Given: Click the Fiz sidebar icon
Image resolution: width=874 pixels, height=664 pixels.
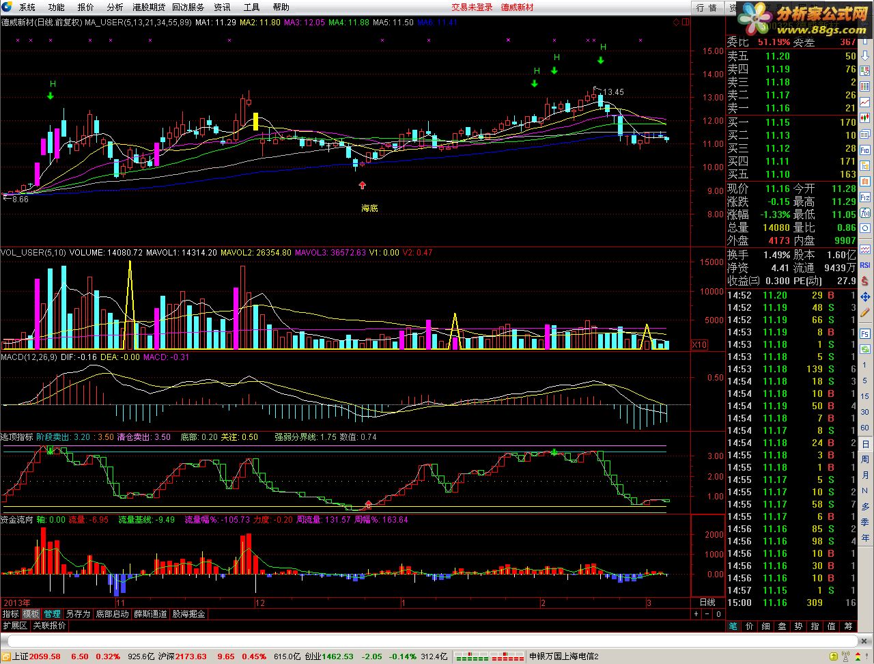Looking at the screenshot, I should (x=865, y=197).
